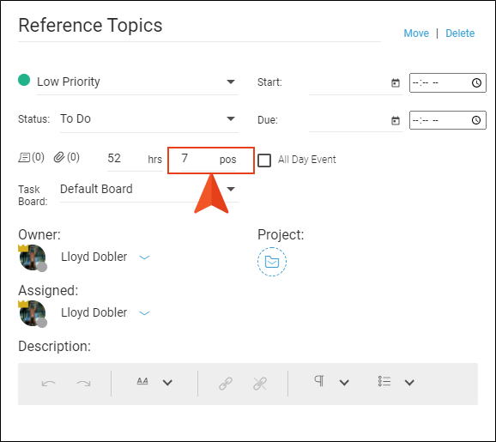Select the Project folder icon
Viewport: 496px width, 442px height.
[272, 262]
